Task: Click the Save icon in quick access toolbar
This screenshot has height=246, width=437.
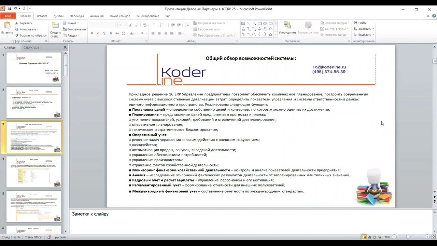Action: pos(10,9)
